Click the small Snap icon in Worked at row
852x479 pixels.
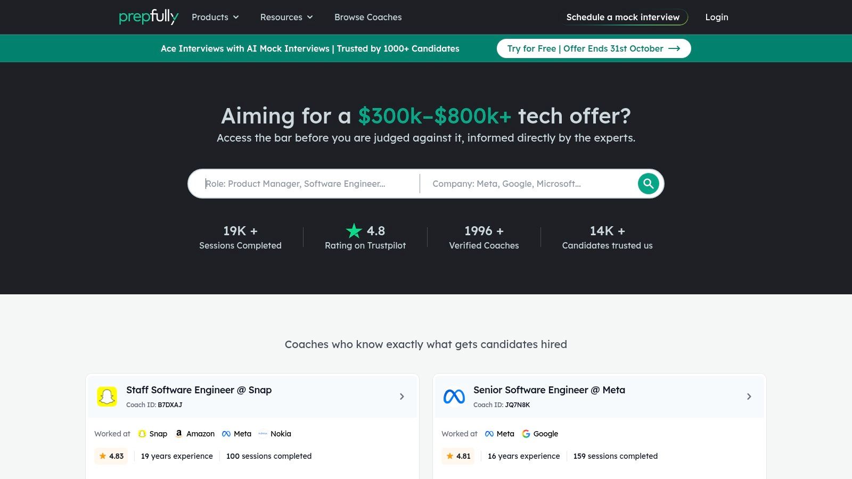click(142, 434)
